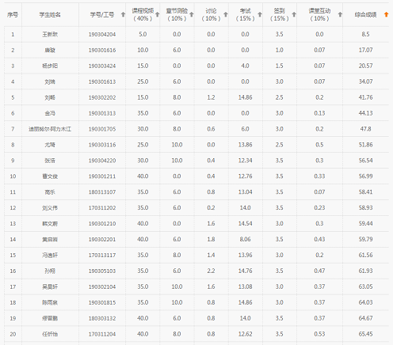
Task: Click the 考试 (15%) header label
Action: coord(245,14)
